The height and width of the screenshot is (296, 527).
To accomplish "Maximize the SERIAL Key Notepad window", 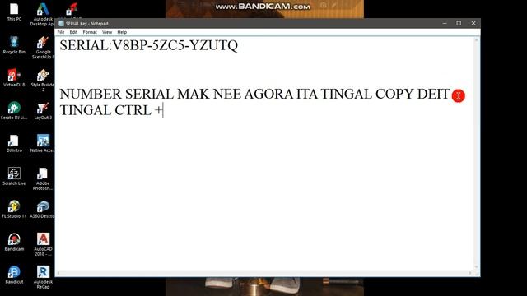I will pyautogui.click(x=459, y=23).
